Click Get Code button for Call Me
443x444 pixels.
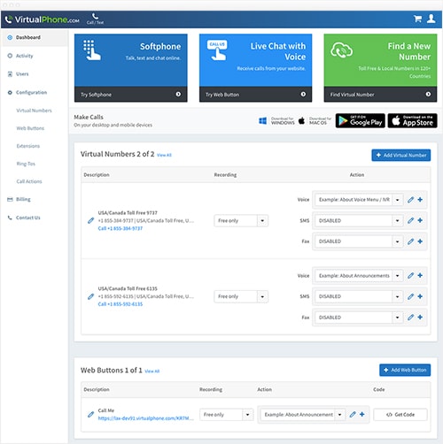[x=400, y=415]
